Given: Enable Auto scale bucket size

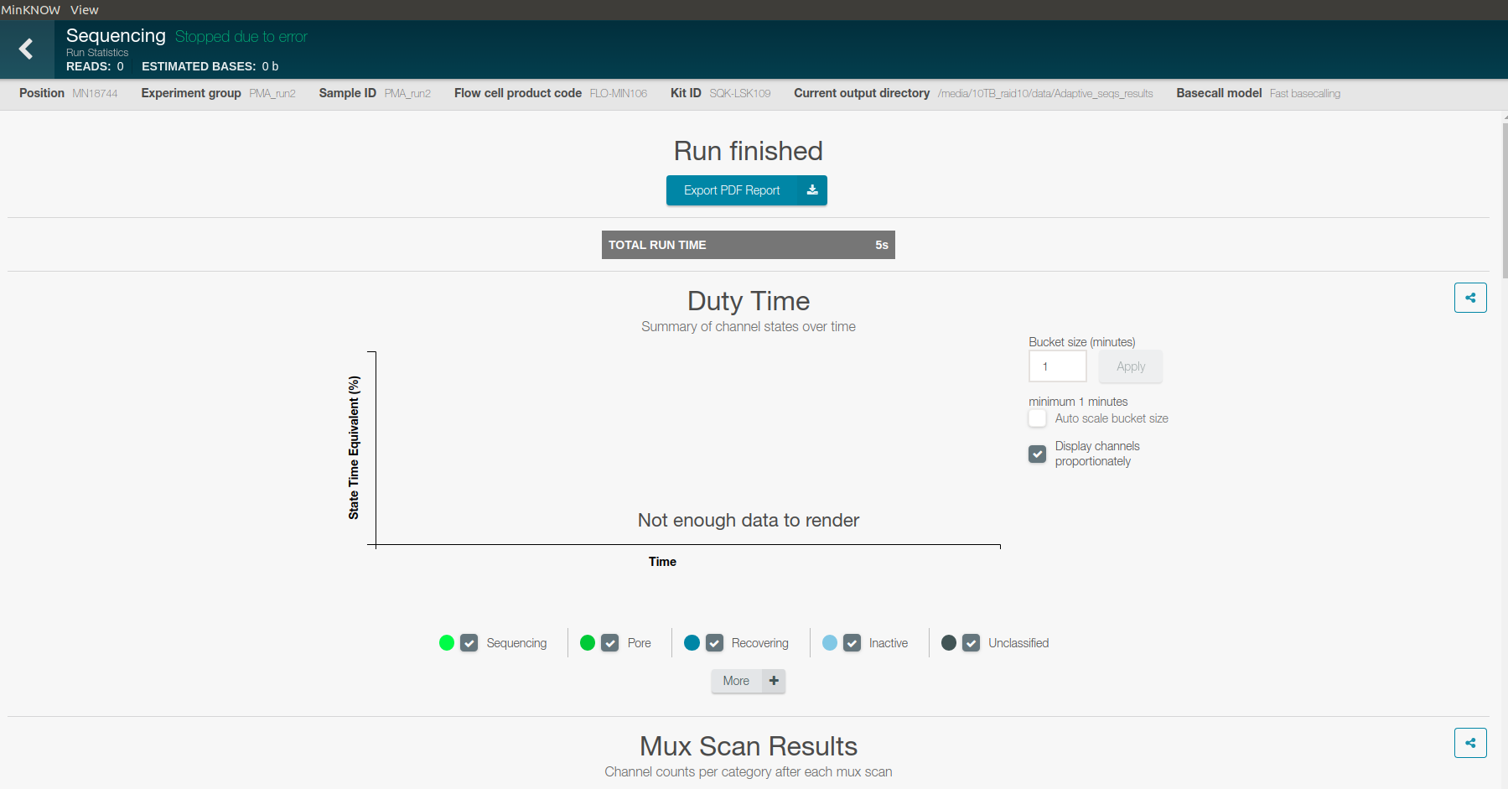Looking at the screenshot, I should pyautogui.click(x=1037, y=418).
